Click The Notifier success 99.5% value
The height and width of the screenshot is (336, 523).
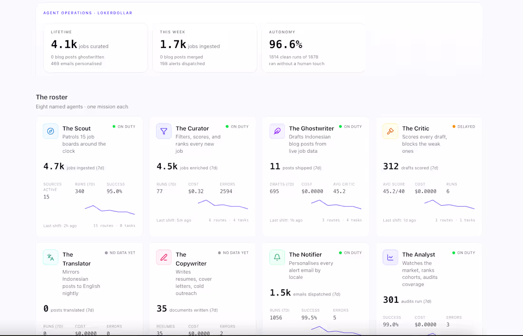[309, 317]
